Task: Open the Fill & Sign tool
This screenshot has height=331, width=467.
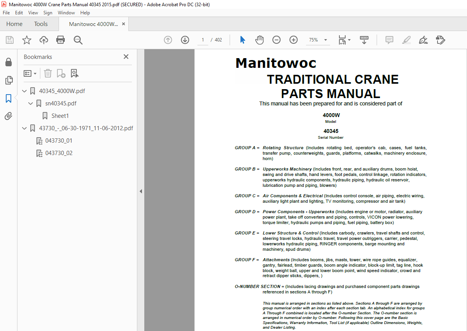Action: 423,40
